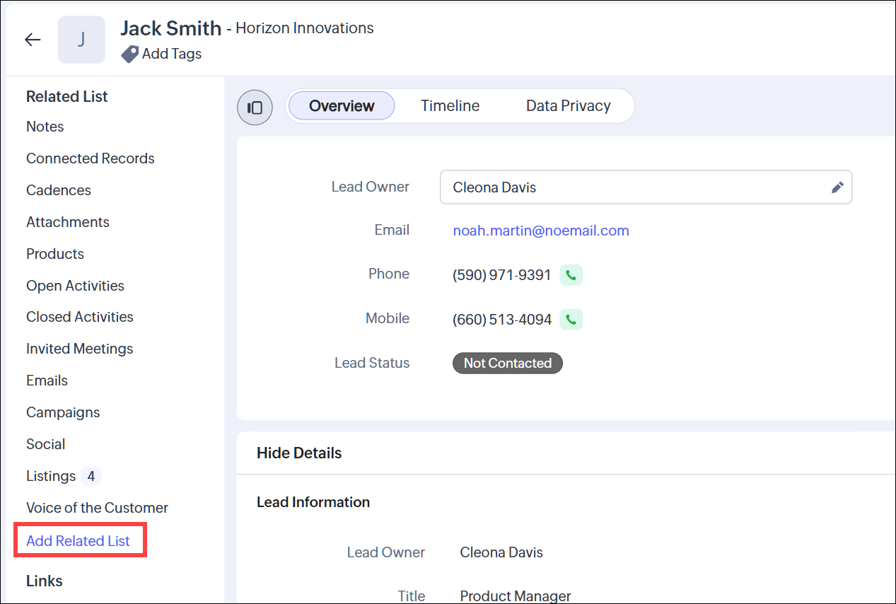This screenshot has width=896, height=604.
Task: Switch to the Timeline tab
Action: click(x=450, y=106)
